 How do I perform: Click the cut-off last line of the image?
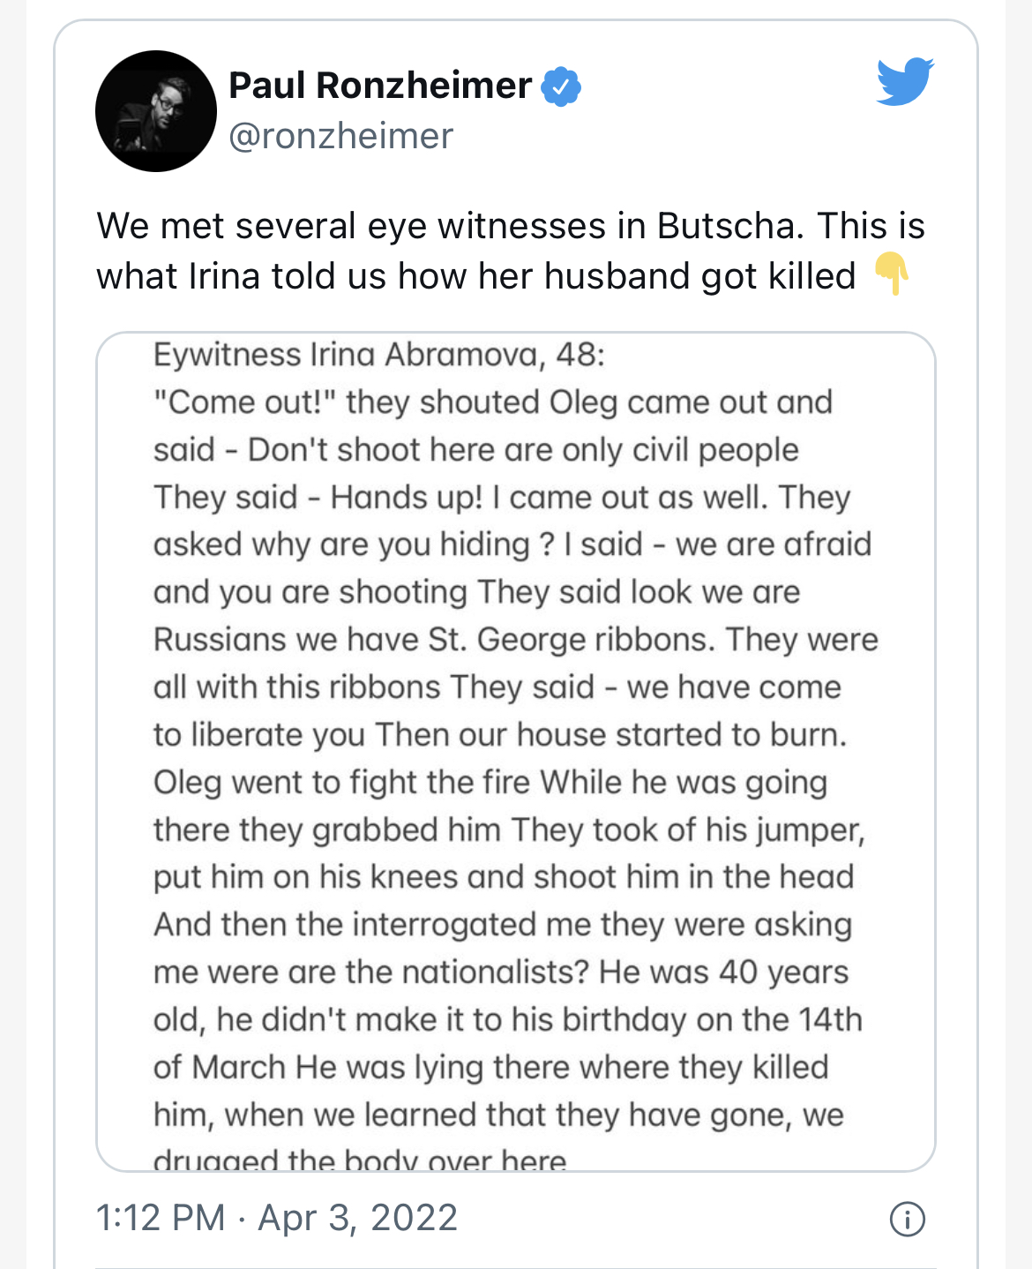(x=360, y=1159)
